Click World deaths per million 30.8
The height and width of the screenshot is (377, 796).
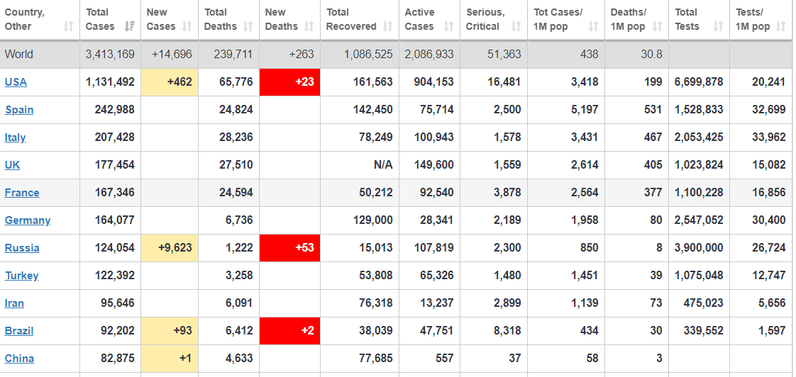[x=651, y=55]
